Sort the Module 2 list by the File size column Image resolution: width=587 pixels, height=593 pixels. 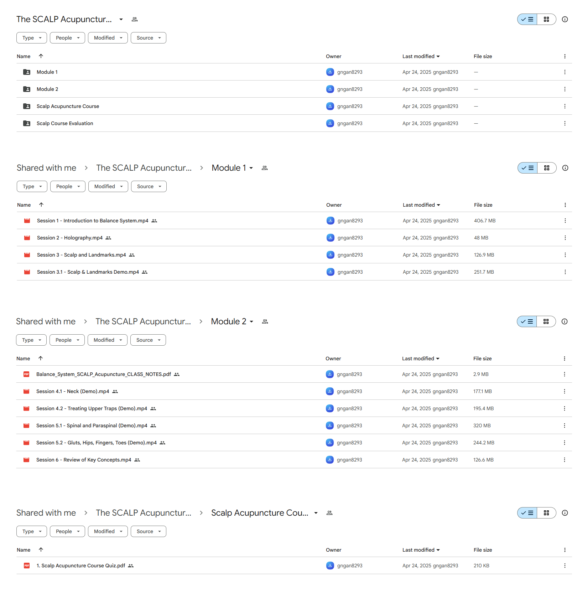tap(482, 359)
